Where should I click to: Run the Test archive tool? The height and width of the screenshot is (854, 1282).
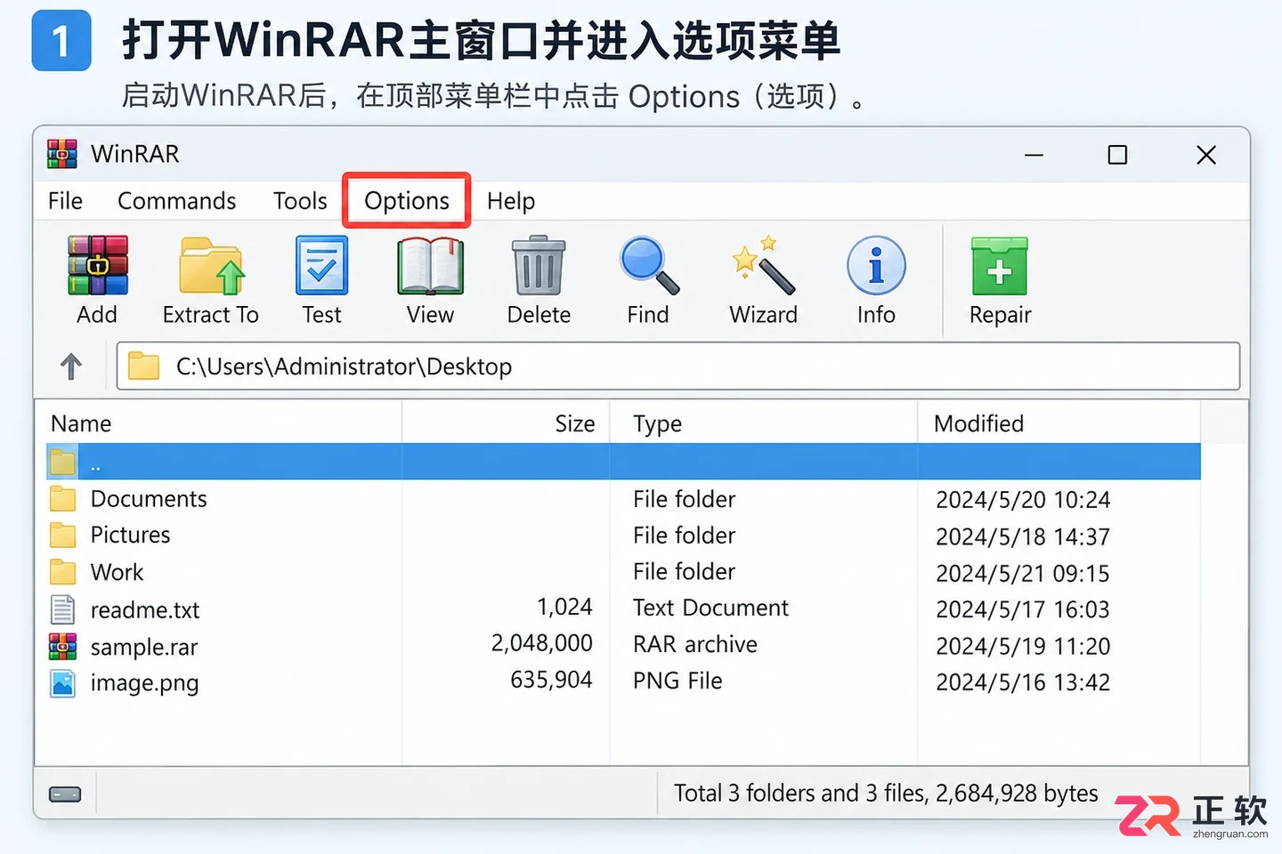click(321, 265)
